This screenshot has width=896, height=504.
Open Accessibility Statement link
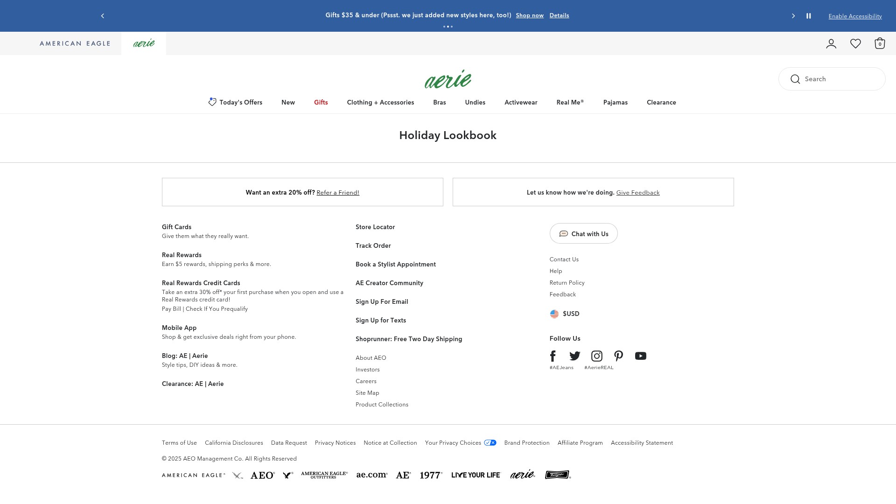click(x=642, y=443)
